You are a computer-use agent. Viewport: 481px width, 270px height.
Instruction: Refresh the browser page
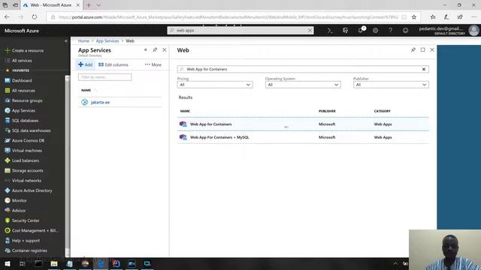point(35,17)
